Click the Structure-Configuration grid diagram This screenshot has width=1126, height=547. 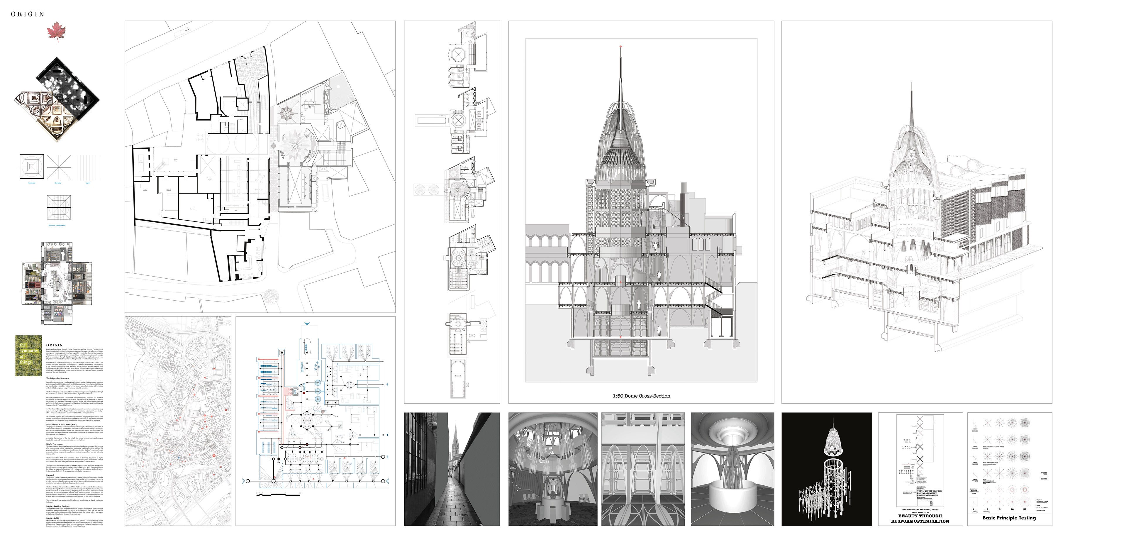point(59,207)
